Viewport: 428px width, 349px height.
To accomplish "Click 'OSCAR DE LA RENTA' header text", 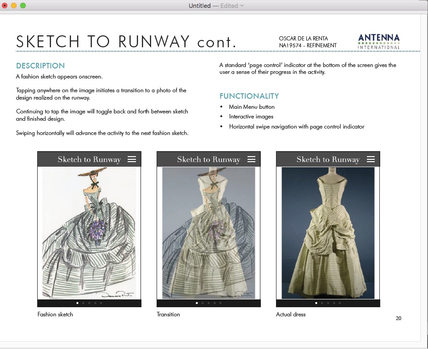I will [303, 39].
